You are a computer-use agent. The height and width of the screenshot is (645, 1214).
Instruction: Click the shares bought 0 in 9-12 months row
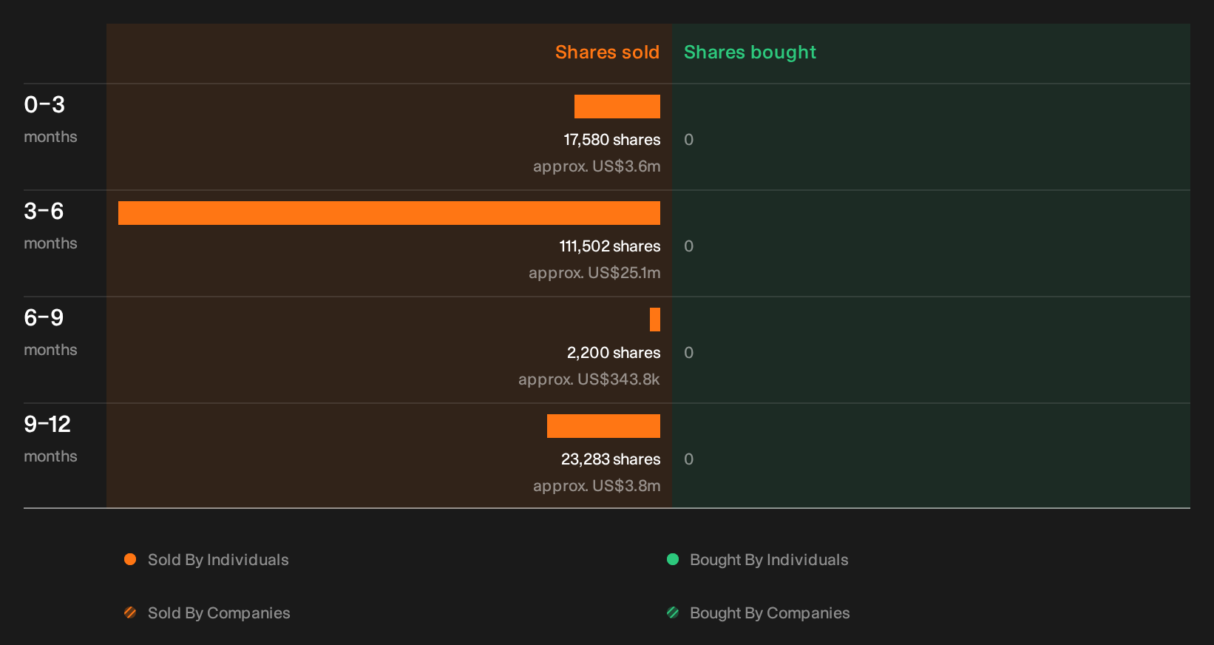click(x=688, y=459)
